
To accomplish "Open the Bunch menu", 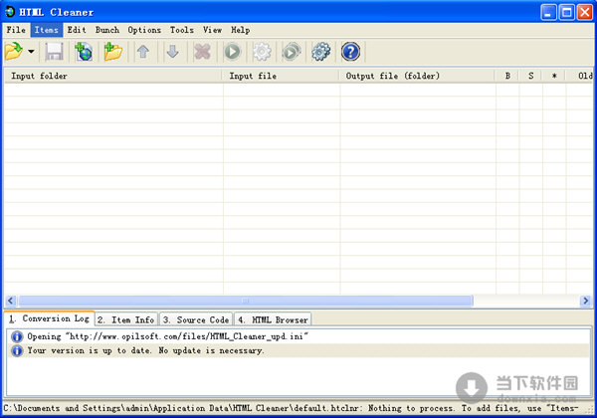I will [x=106, y=30].
